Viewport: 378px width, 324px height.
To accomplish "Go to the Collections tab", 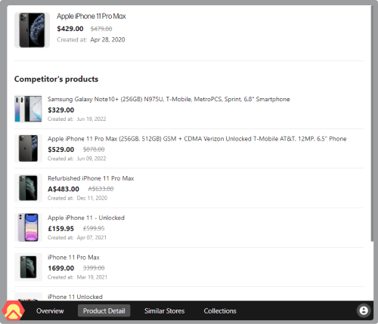I will 220,311.
